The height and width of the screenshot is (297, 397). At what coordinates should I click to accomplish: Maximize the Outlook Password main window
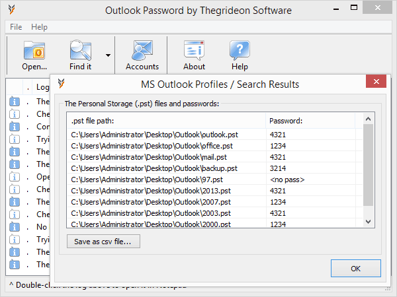point(354,8)
